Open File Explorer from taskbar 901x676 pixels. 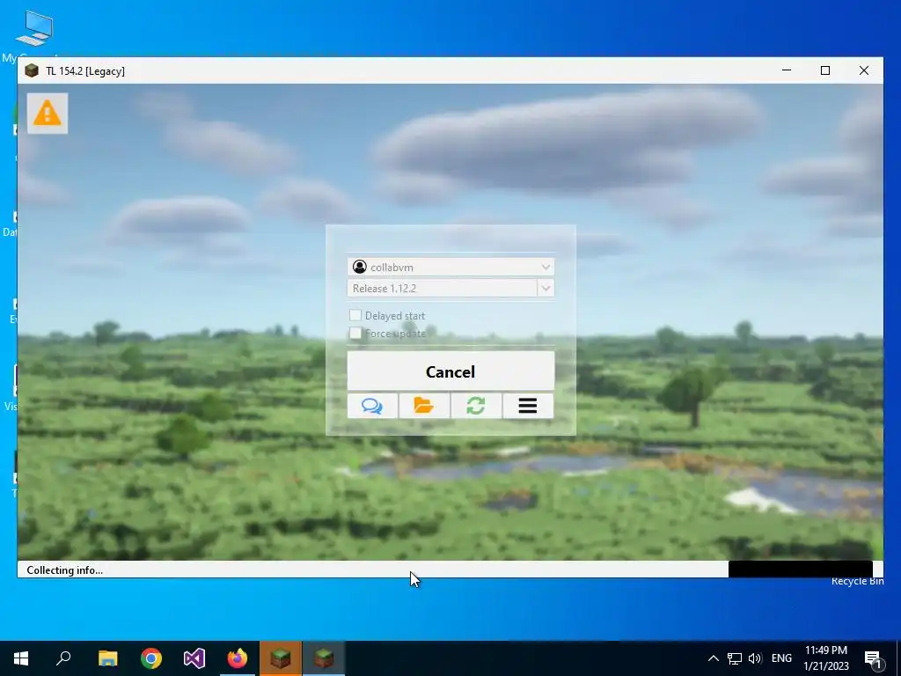(x=107, y=658)
